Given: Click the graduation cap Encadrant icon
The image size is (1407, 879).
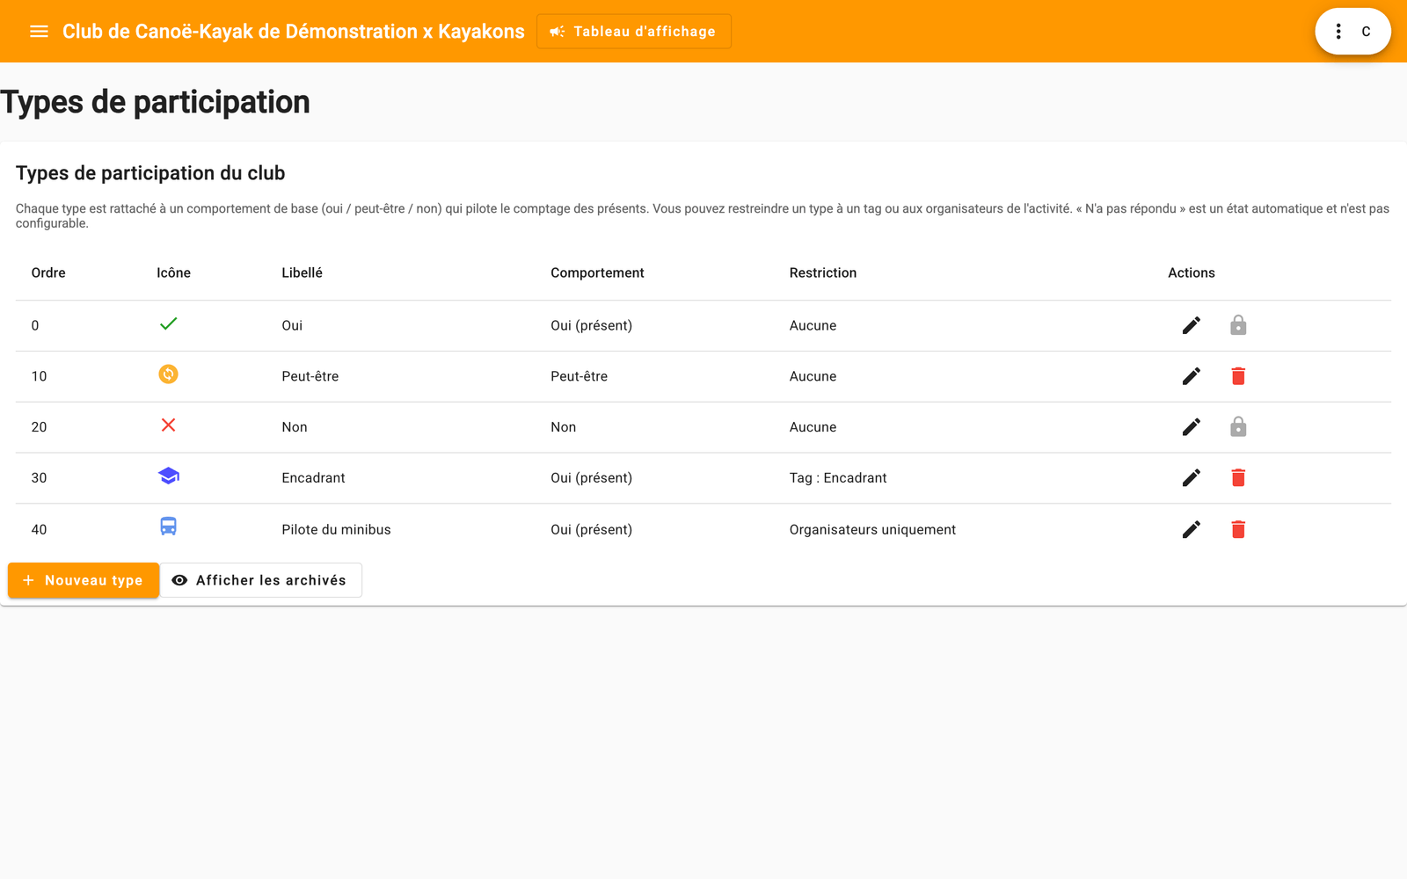Looking at the screenshot, I should (x=168, y=476).
